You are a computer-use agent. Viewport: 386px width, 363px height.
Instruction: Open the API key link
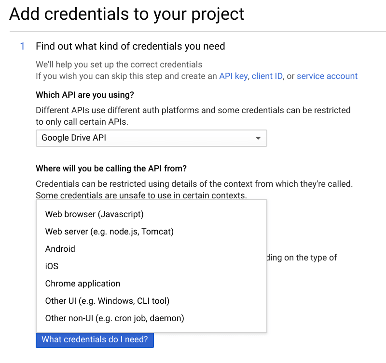click(x=233, y=77)
